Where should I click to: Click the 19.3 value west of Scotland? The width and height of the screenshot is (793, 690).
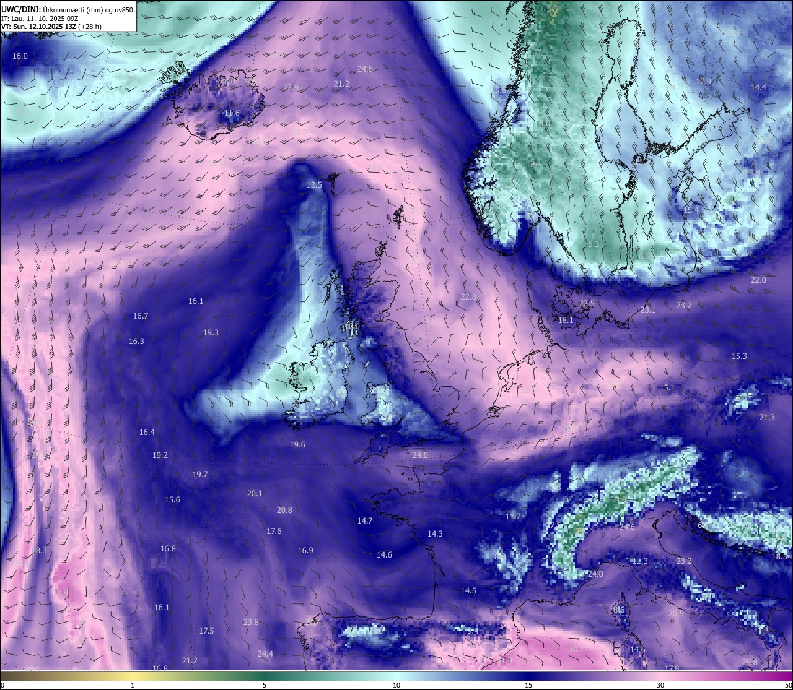coord(211,333)
